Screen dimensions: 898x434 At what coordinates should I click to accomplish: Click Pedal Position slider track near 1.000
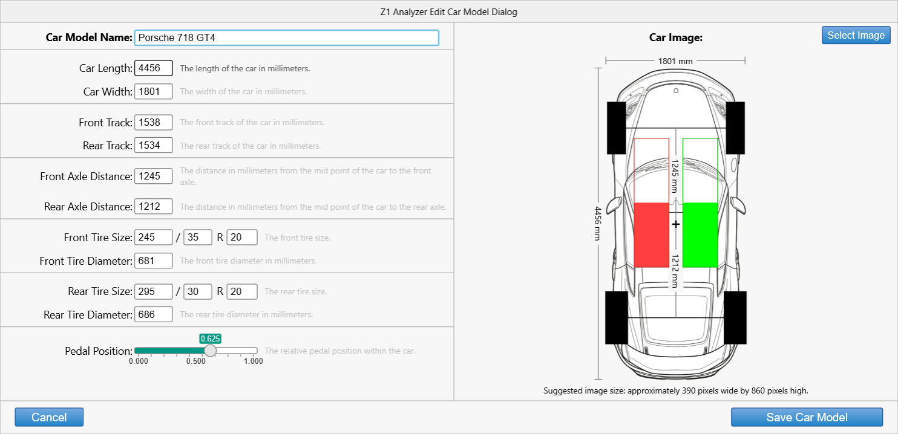(254, 351)
